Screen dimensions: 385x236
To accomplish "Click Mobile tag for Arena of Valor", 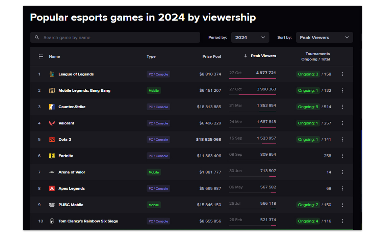I will 154,172.
